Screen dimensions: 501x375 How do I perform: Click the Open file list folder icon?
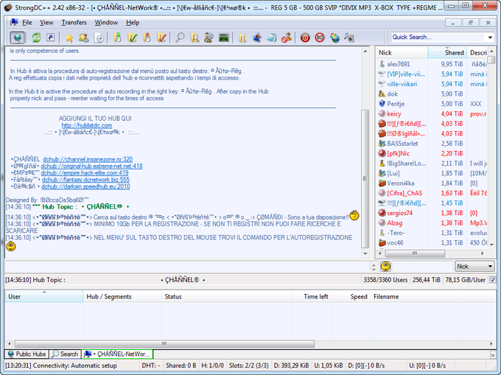tap(242, 38)
